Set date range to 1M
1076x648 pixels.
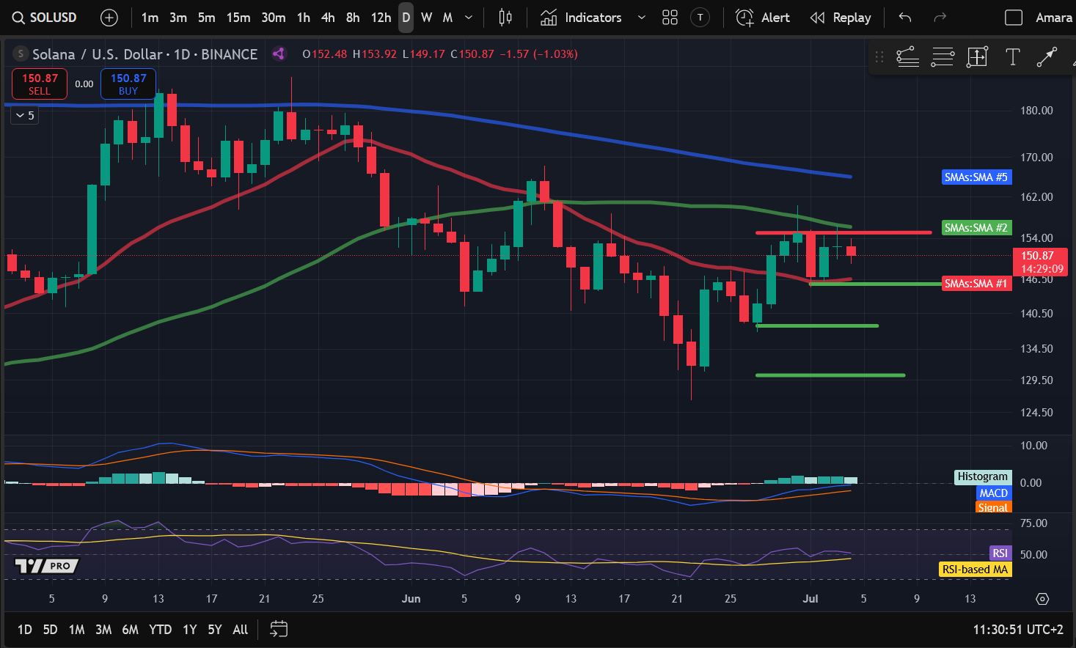[x=76, y=630]
